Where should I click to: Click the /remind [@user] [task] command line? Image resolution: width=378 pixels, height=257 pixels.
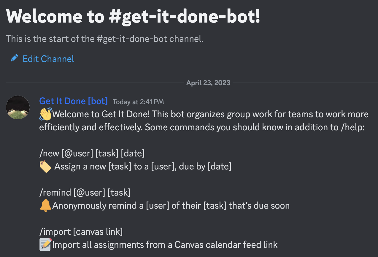pyautogui.click(x=85, y=193)
